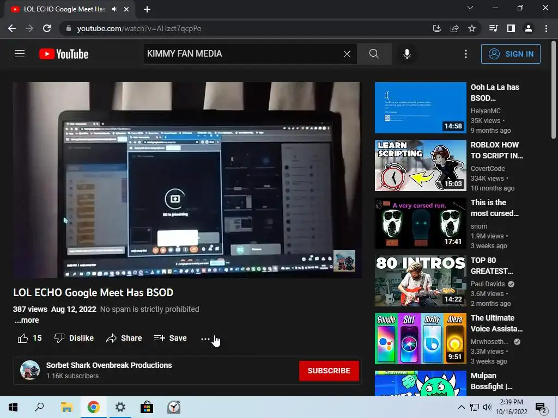The image size is (558, 418).
Task: Open Sorbet Shark Ovenbreak Productions channel name
Action: 109,365
